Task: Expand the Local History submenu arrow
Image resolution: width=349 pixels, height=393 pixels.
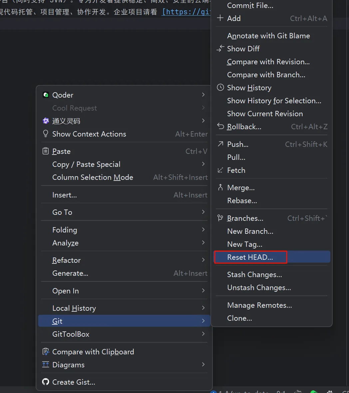Action: (x=203, y=308)
